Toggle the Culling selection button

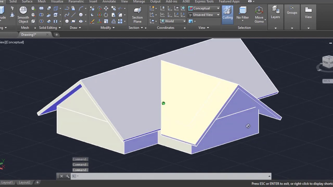227,15
